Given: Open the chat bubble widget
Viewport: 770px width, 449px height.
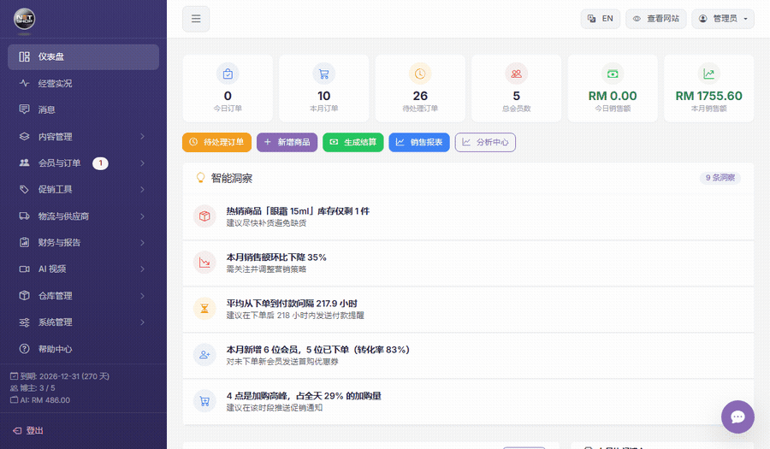Looking at the screenshot, I should click(x=737, y=417).
